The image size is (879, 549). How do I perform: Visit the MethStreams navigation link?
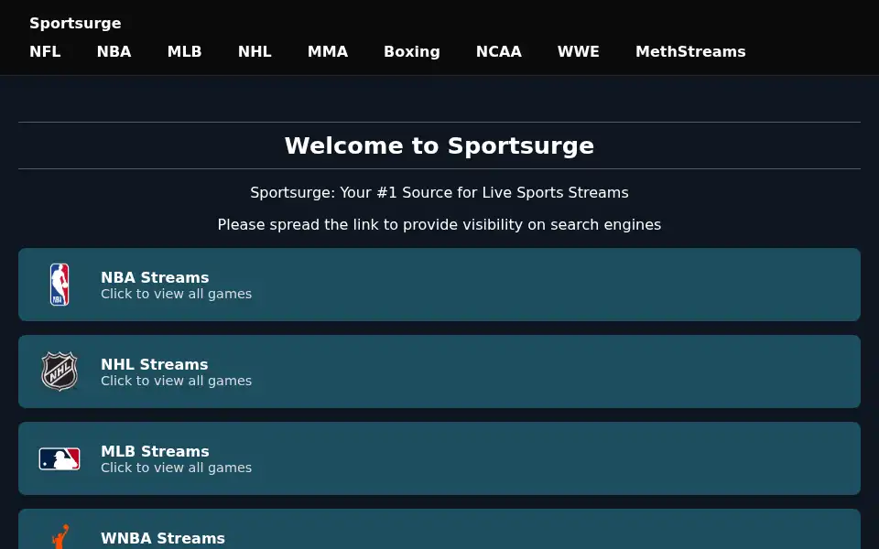690,51
